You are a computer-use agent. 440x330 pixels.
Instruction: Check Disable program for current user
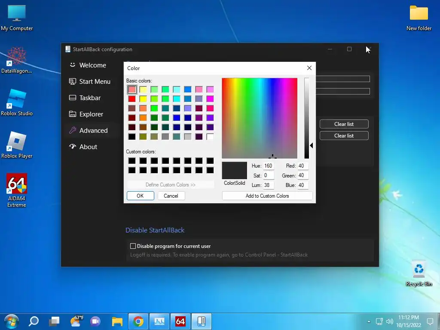tap(133, 246)
